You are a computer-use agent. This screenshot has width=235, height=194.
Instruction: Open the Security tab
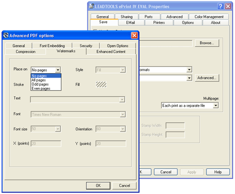(86, 46)
